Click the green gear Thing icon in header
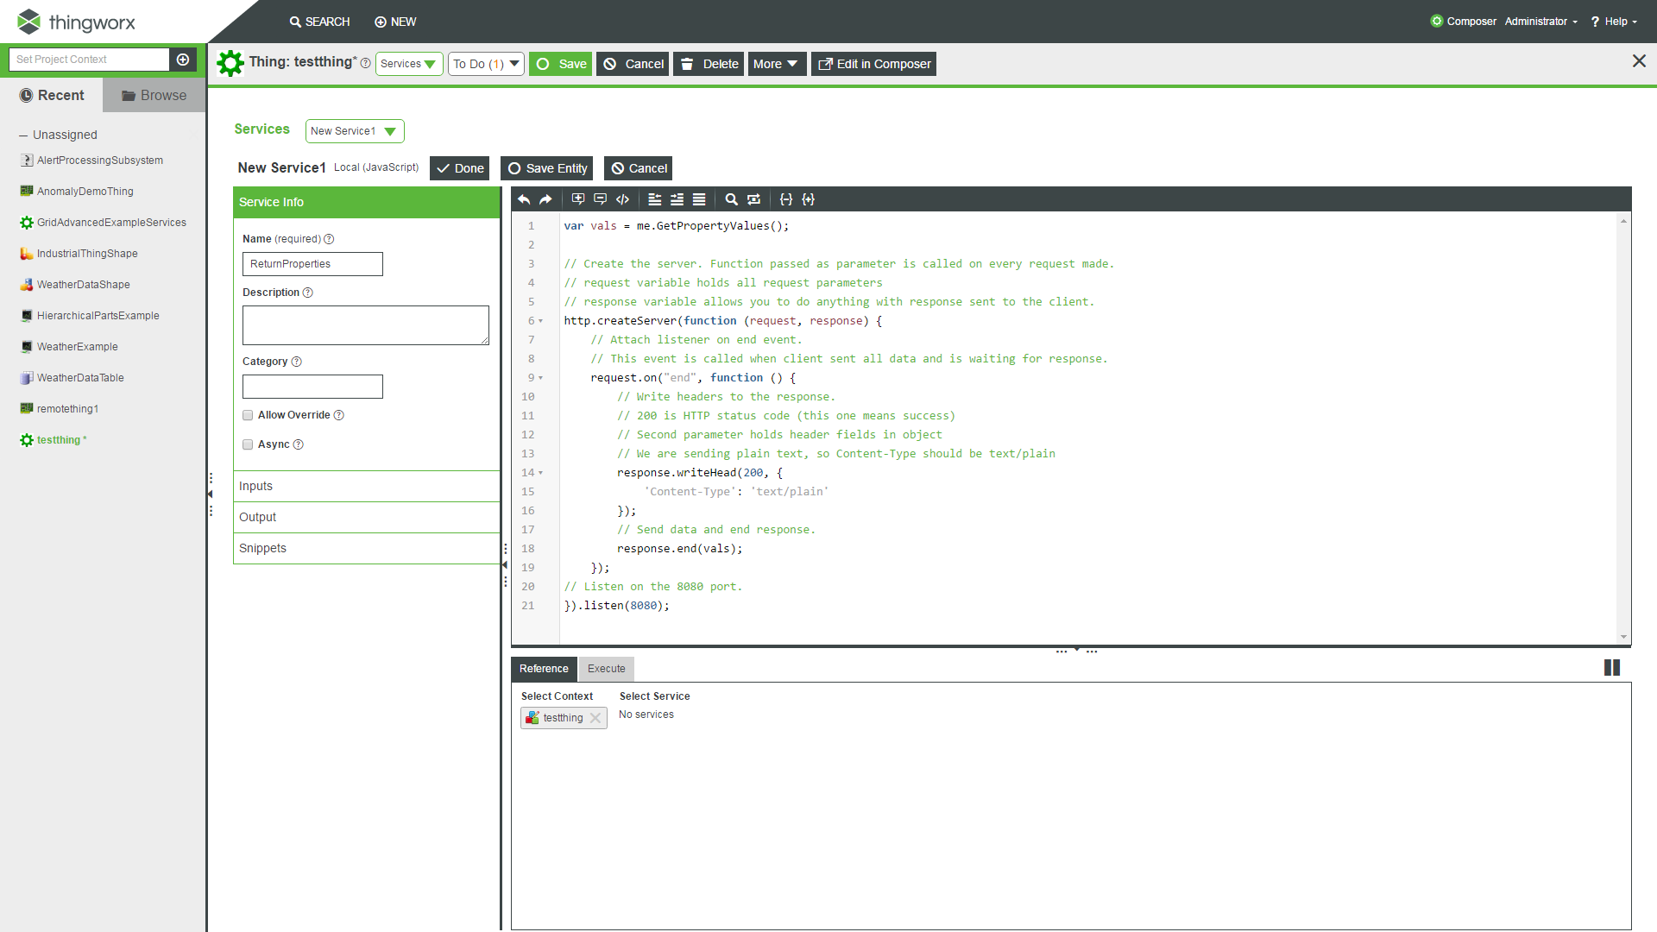1657x932 pixels. pos(230,63)
